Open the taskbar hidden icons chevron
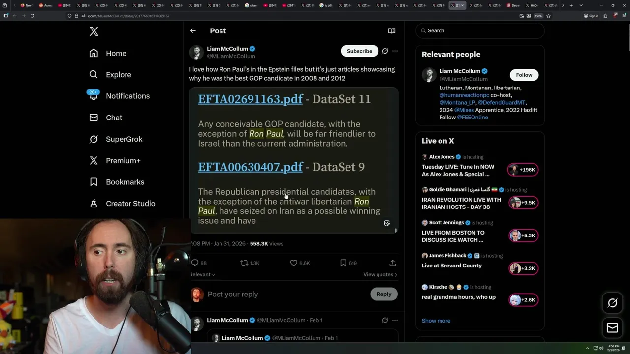The height and width of the screenshot is (354, 630). [x=587, y=349]
